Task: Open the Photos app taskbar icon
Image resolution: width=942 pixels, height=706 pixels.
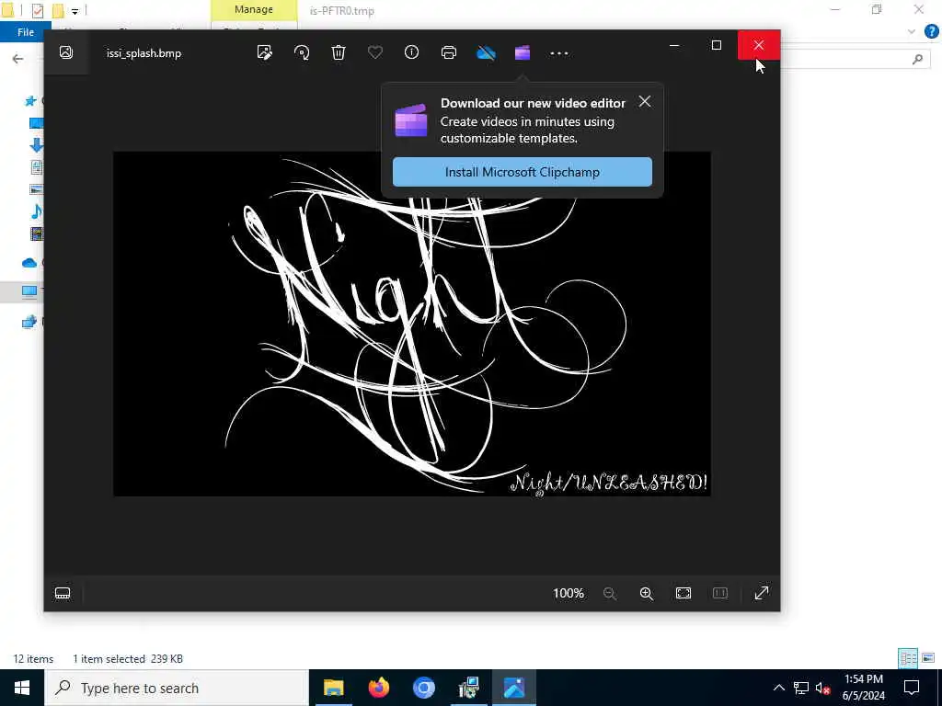Action: click(514, 688)
